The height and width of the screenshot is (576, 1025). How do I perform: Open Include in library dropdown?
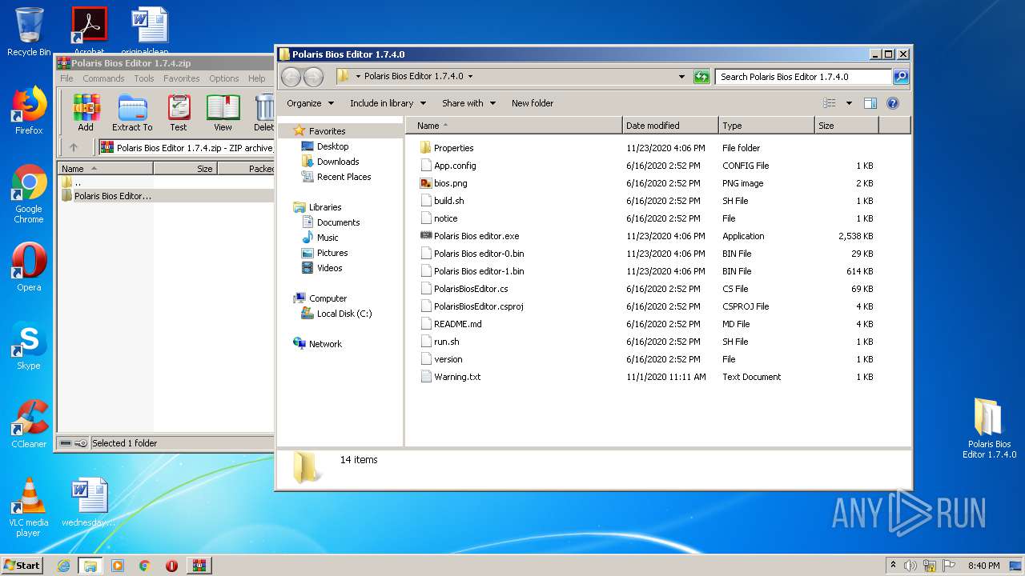(388, 103)
